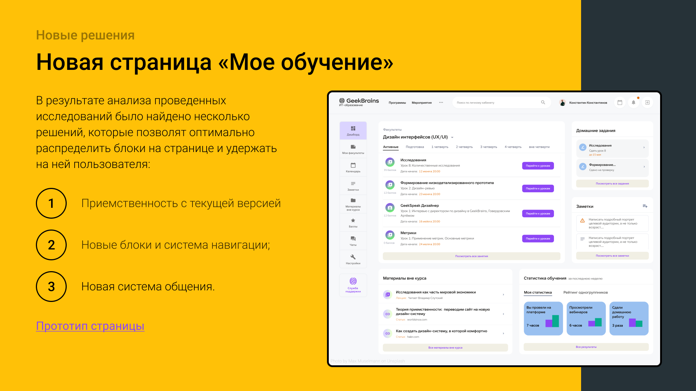Open the Прототип страницы link
Screen dimensions: 696x391
(x=90, y=326)
